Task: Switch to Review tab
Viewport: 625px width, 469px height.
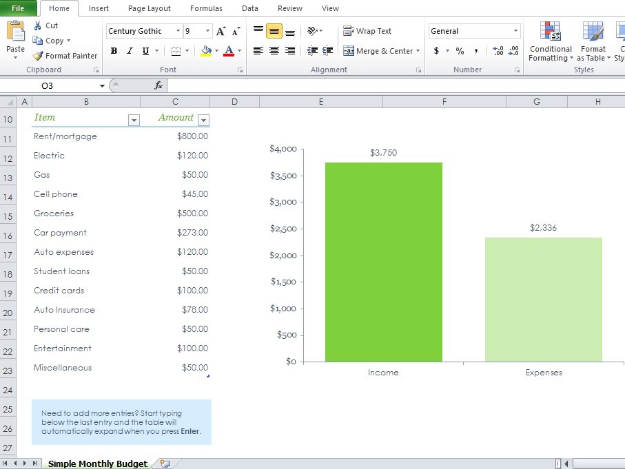Action: coord(290,8)
